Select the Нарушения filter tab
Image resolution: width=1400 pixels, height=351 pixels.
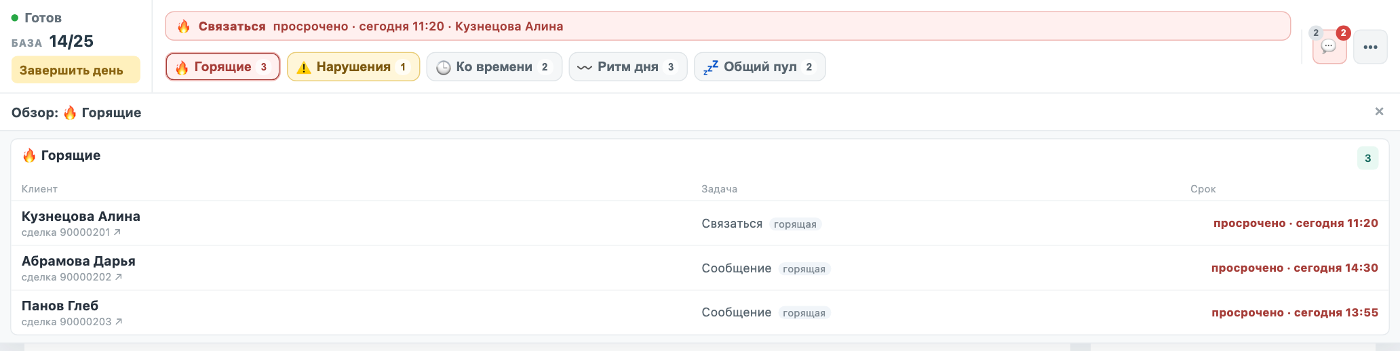pyautogui.click(x=353, y=67)
